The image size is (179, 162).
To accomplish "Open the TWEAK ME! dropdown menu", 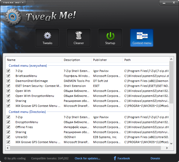I will (13, 3).
